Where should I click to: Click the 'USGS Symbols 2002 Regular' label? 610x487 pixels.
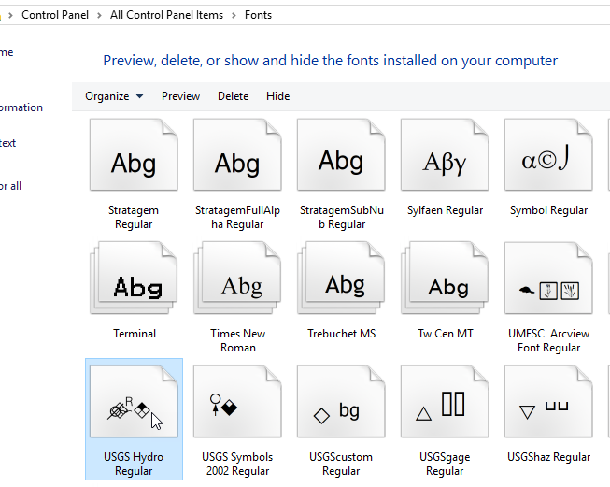[237, 464]
